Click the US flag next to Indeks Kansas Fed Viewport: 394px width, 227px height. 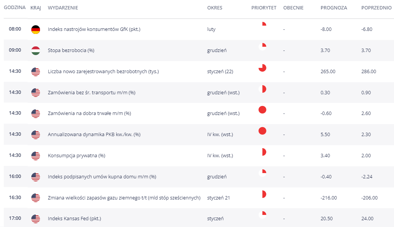(35, 219)
